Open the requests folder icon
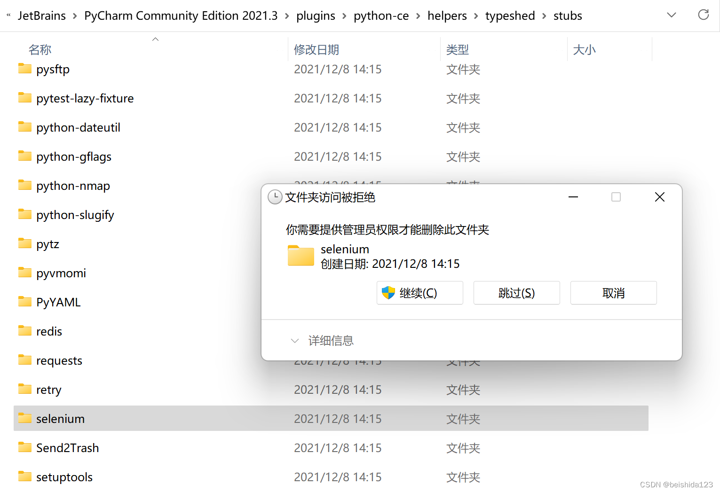The image size is (720, 492). (24, 360)
